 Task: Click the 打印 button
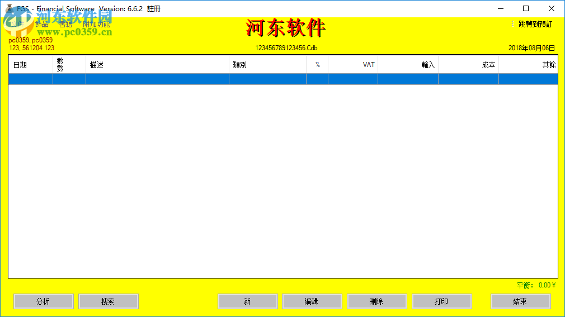click(x=442, y=301)
